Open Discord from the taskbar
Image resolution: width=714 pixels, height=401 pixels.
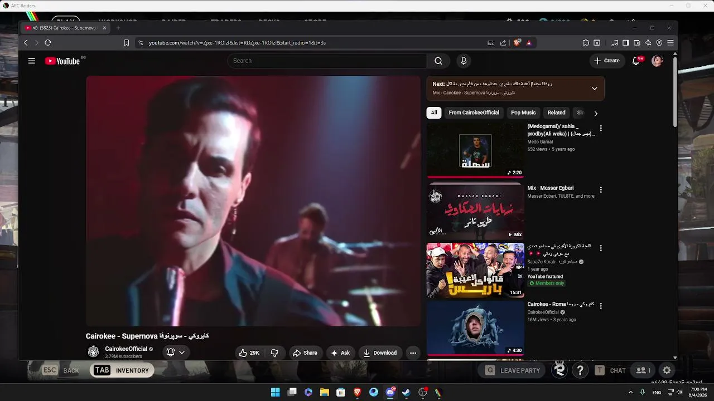tap(390, 393)
